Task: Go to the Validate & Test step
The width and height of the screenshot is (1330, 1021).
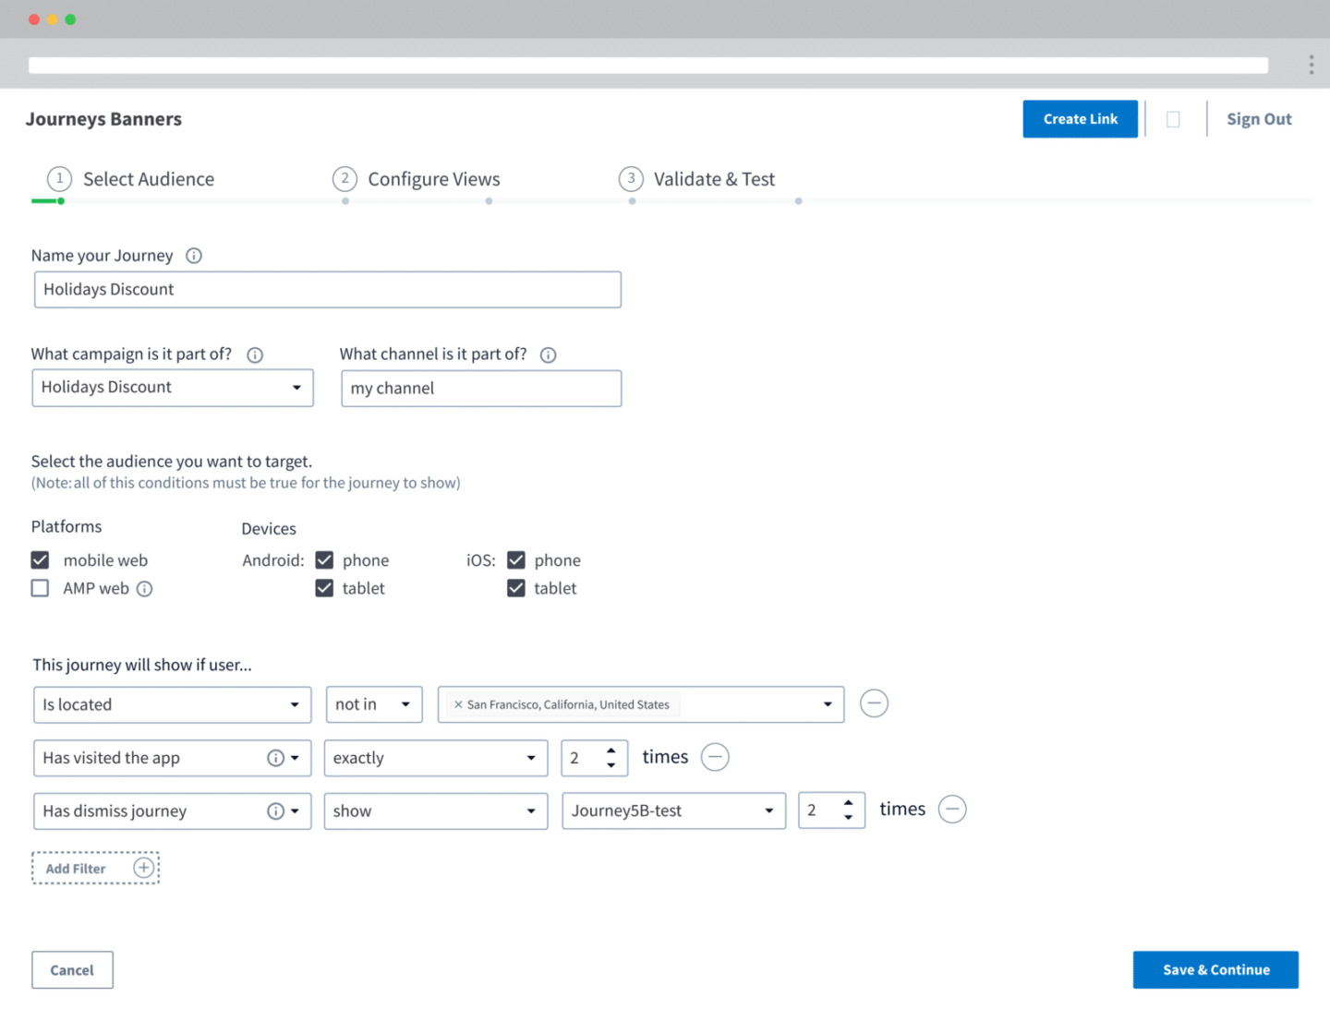Action: [x=714, y=178]
